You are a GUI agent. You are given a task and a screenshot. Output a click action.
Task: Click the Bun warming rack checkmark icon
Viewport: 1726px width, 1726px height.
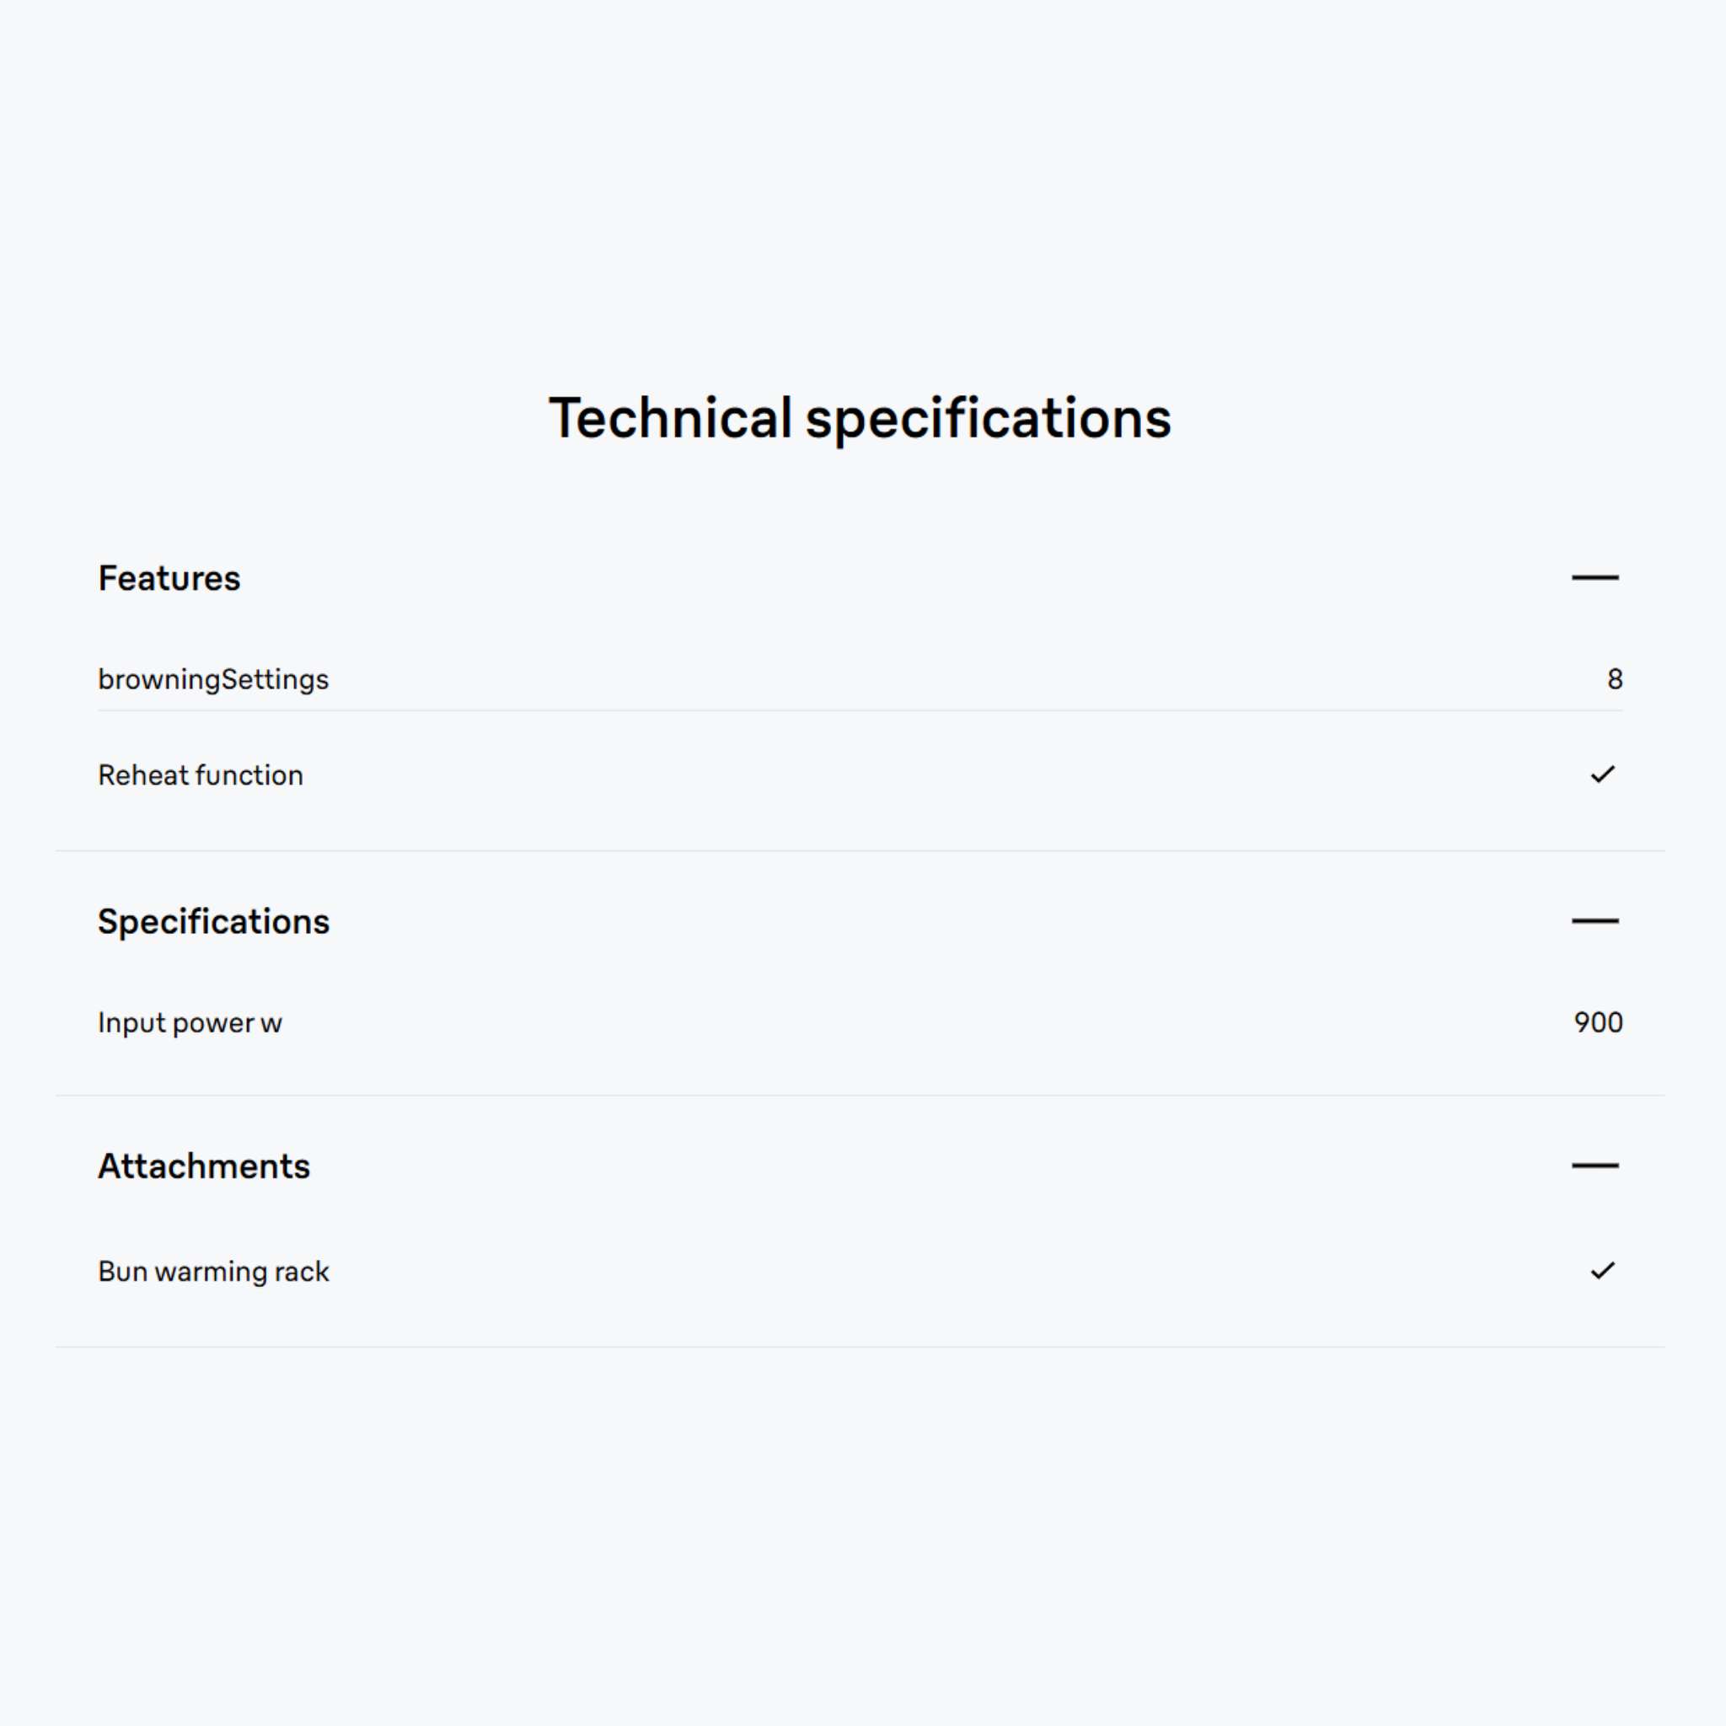(1603, 1270)
